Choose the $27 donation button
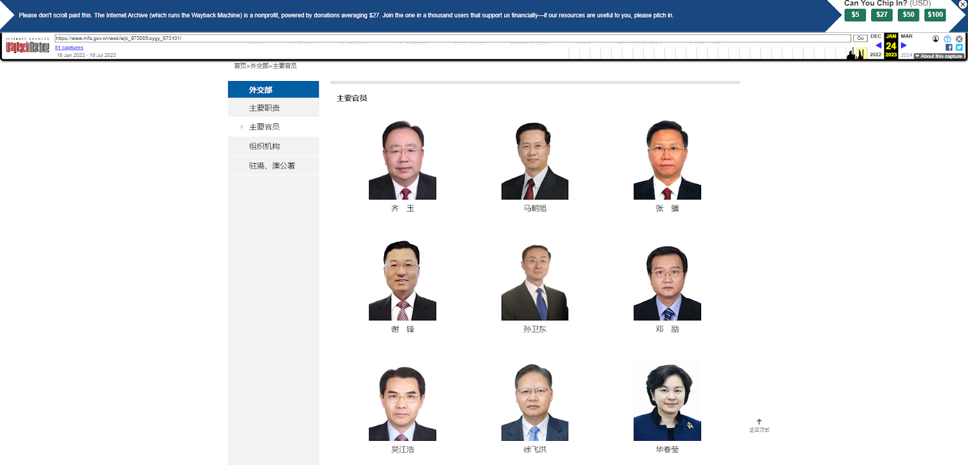The height and width of the screenshot is (465, 968). tap(882, 15)
